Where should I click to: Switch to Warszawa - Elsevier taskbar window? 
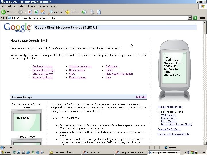(x=65, y=152)
